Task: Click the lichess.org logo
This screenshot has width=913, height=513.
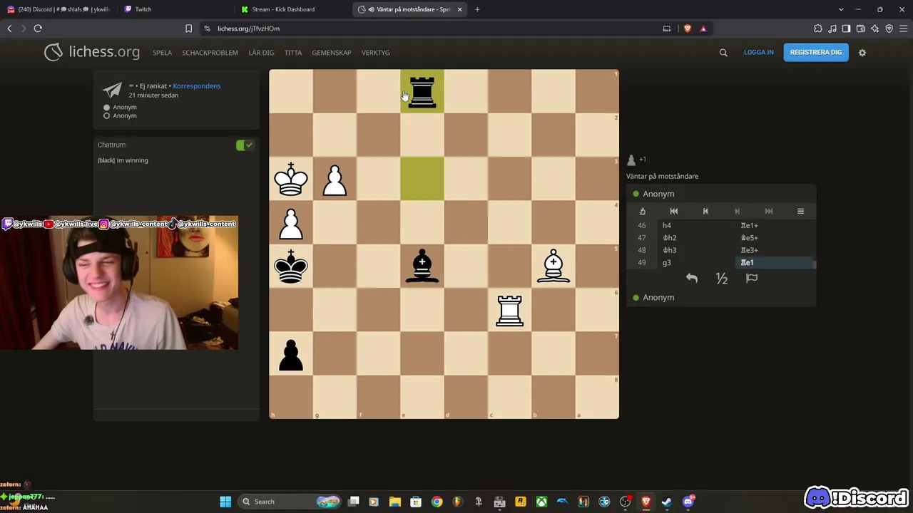Action: point(92,52)
